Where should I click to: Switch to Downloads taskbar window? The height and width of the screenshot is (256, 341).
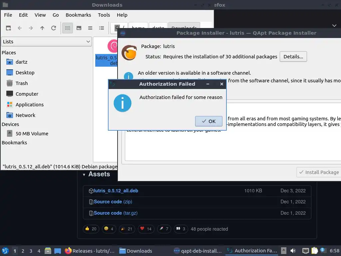pos(136,251)
